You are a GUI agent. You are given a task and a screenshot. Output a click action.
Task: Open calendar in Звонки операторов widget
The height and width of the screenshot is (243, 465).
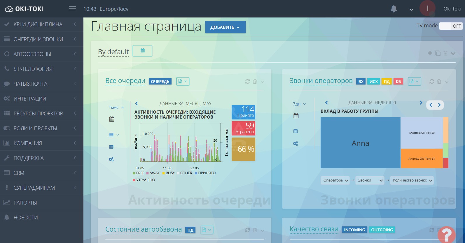[296, 116]
